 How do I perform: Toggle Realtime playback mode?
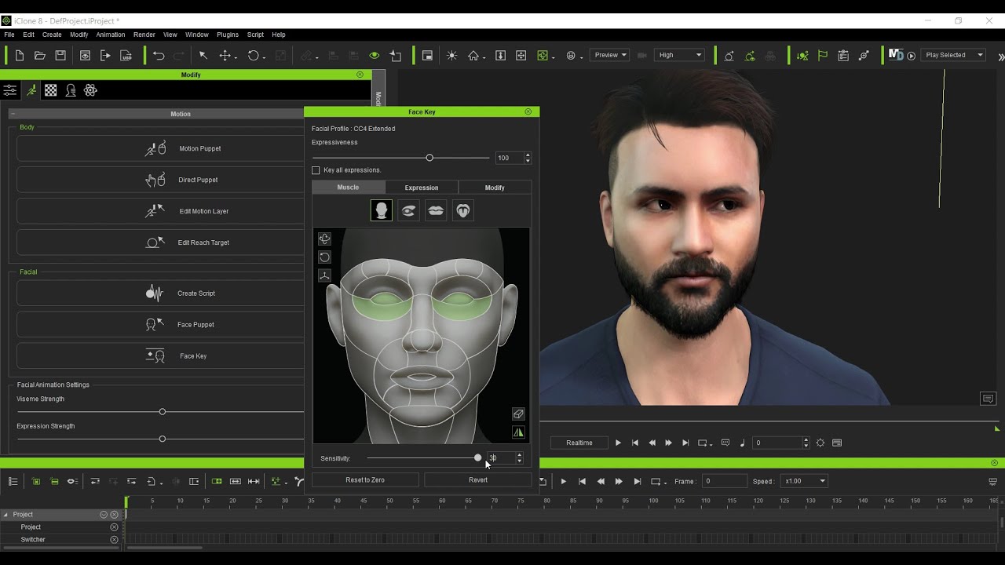point(579,443)
